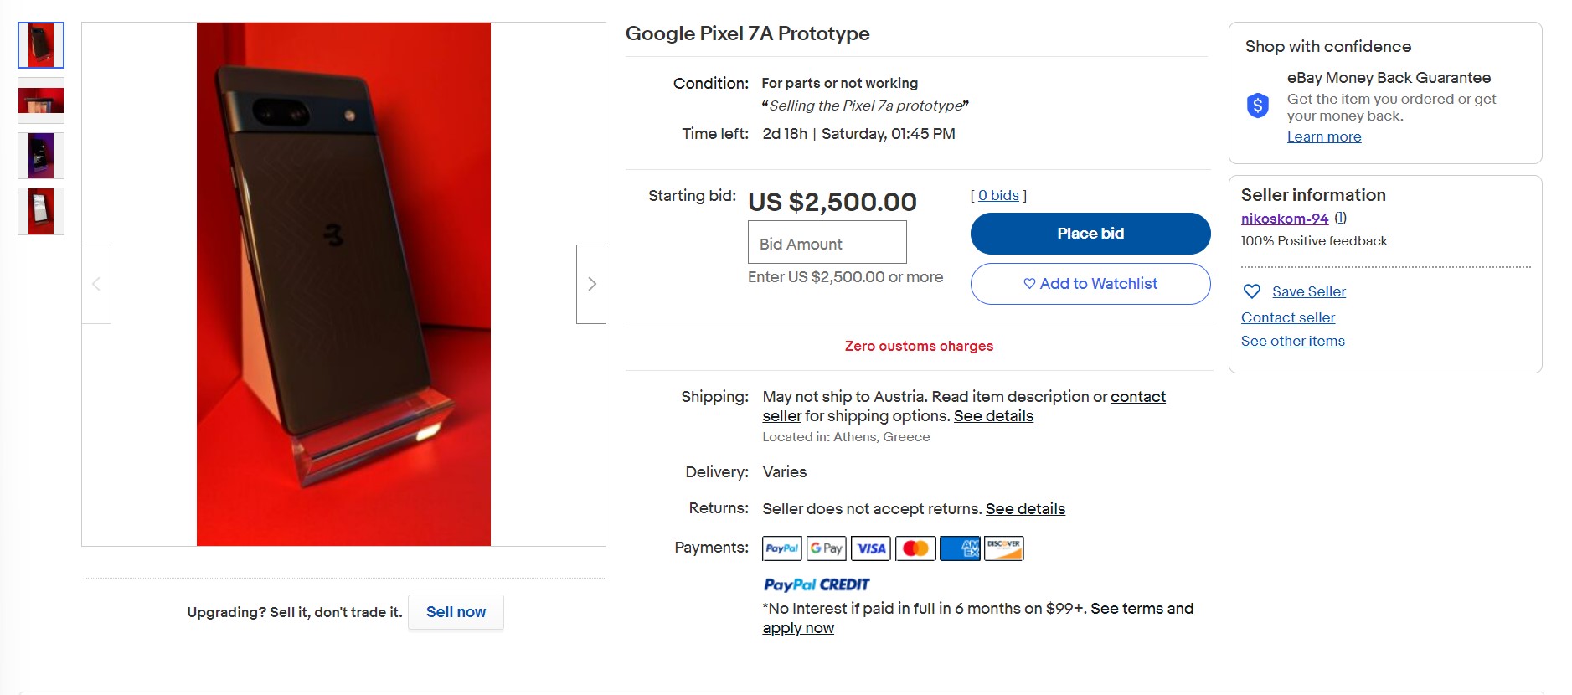Open seller nikoskom-94 profile
Screen dimensions: 1572x695
[x=1284, y=219]
